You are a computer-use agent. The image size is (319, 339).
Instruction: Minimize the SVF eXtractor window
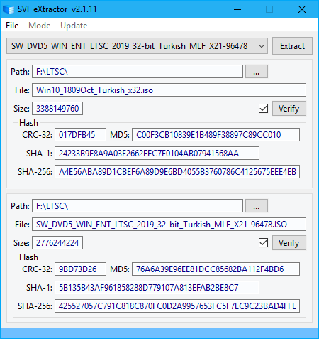click(x=237, y=9)
